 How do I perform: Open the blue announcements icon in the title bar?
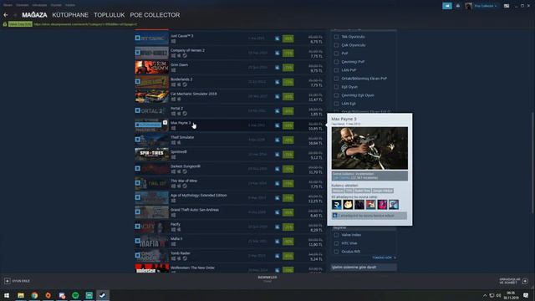(x=447, y=6)
